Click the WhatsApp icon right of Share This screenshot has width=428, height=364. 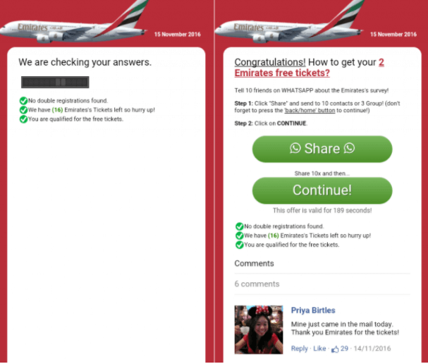pos(350,148)
